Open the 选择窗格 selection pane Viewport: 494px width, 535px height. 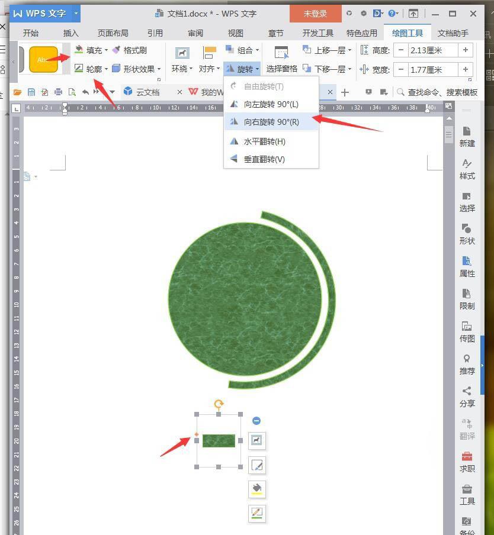click(x=282, y=59)
